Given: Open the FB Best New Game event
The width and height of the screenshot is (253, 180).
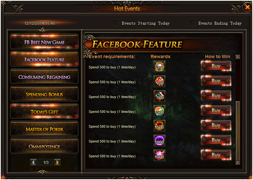Looking at the screenshot, I should (44, 42).
